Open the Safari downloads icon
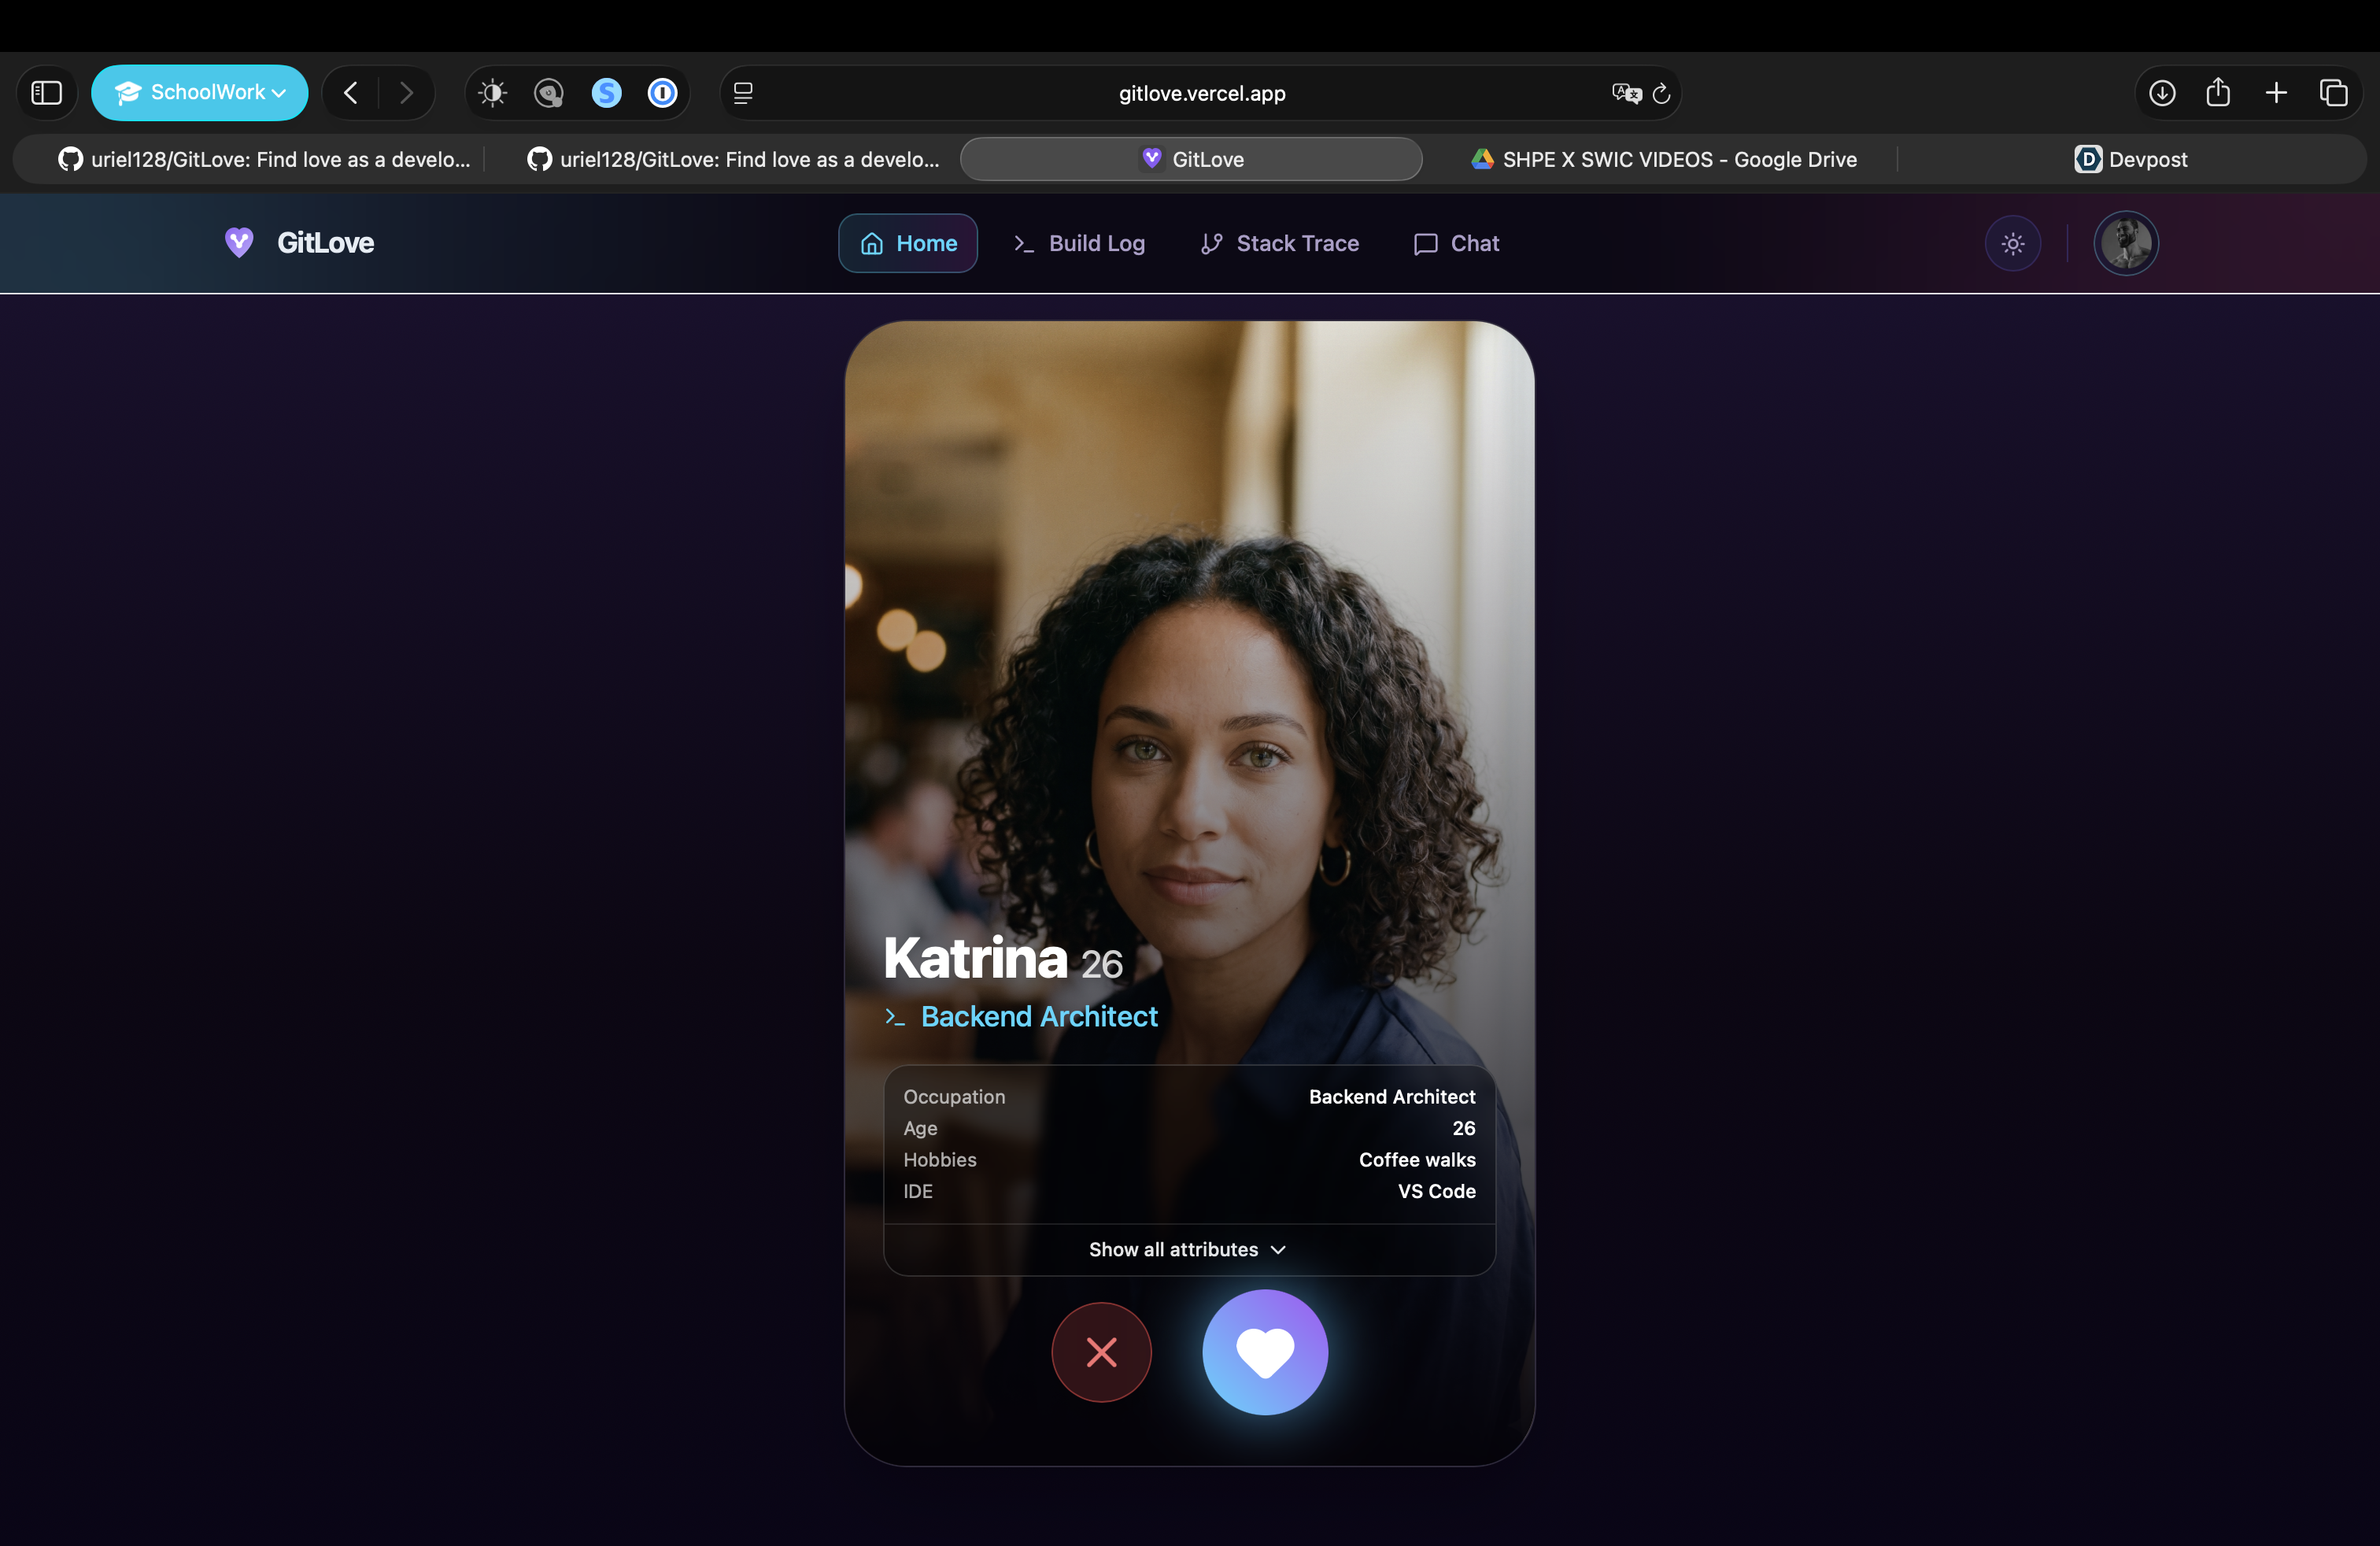Image resolution: width=2380 pixels, height=1546 pixels. pyautogui.click(x=2162, y=93)
